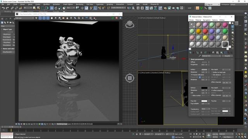Open the material name dropdown in Material Editor

211,56
